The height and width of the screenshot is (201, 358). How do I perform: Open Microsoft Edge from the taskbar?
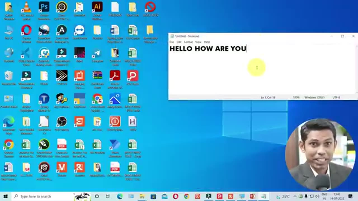tap(120, 196)
